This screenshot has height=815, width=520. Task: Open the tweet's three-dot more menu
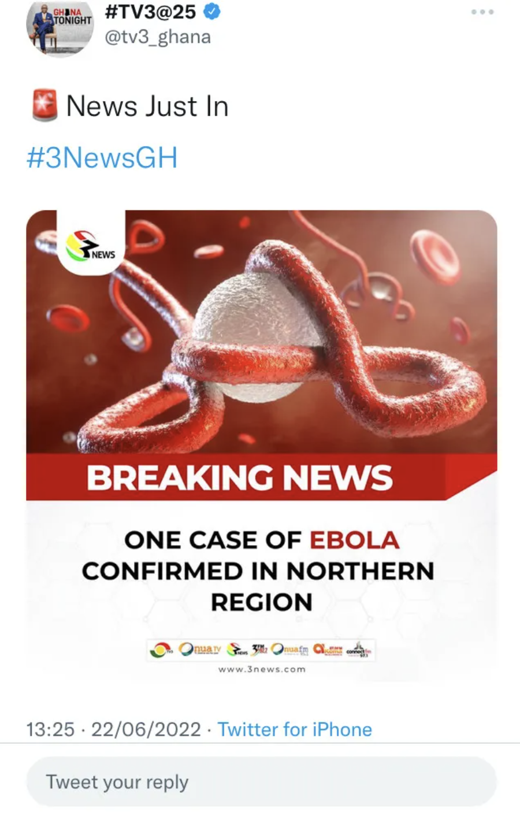click(482, 12)
